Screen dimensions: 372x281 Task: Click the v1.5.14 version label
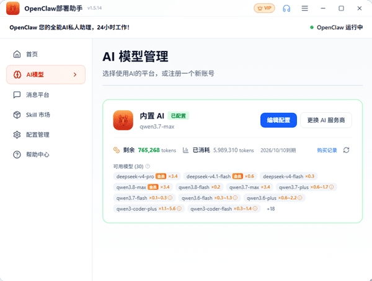pos(94,8)
